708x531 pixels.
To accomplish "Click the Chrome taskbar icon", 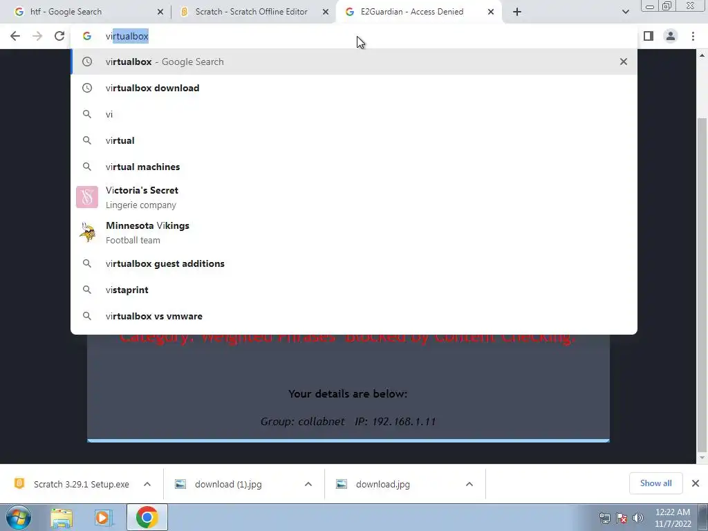I will pos(147,517).
